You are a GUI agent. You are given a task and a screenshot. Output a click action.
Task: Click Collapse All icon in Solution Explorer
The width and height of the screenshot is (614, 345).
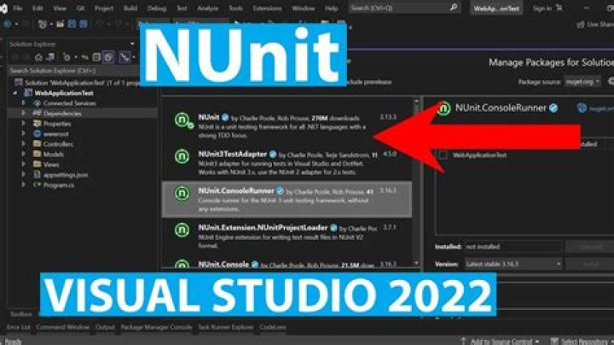coord(96,57)
